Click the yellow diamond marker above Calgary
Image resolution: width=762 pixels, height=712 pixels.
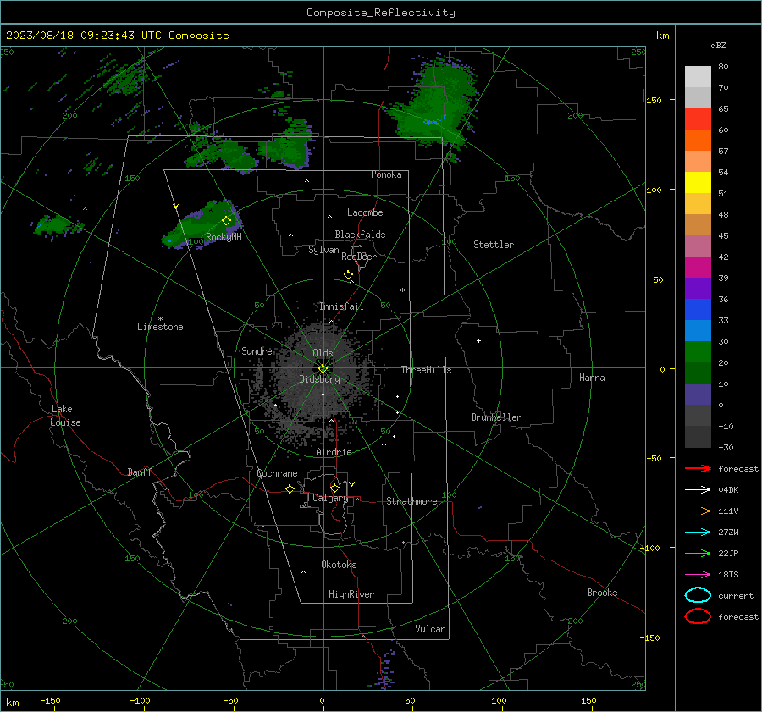pyautogui.click(x=334, y=488)
